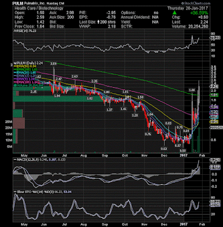The image size is (223, 227).
Task: Click the VWAP value 2.18
Action: [112, 27]
